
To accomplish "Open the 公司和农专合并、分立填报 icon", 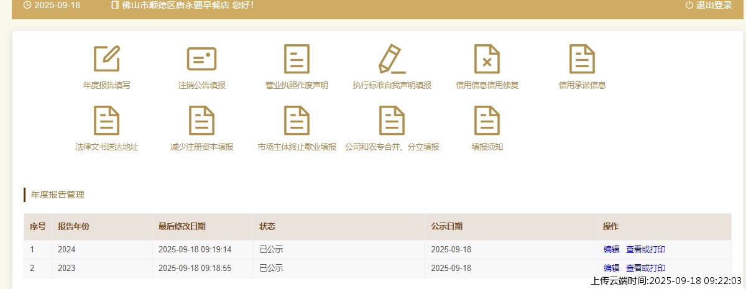I will [x=392, y=121].
